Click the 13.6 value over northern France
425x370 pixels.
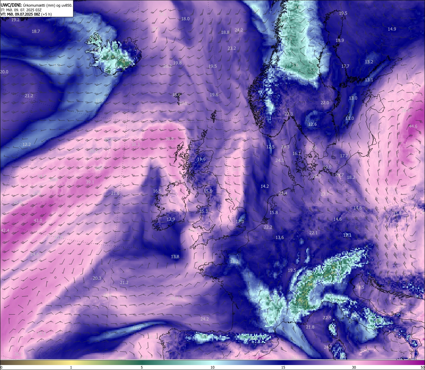[280, 238]
